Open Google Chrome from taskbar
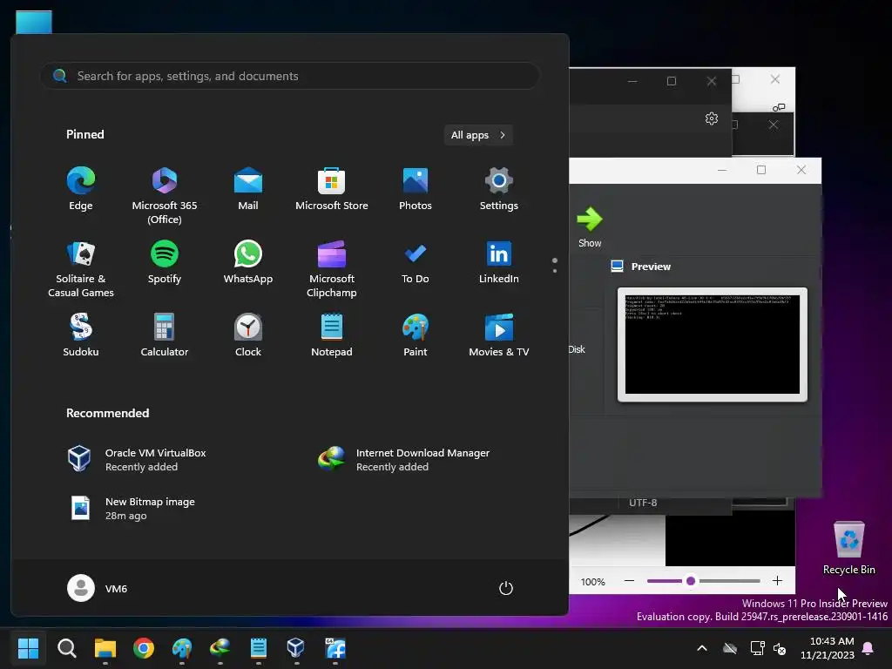The image size is (892, 669). pos(144,648)
